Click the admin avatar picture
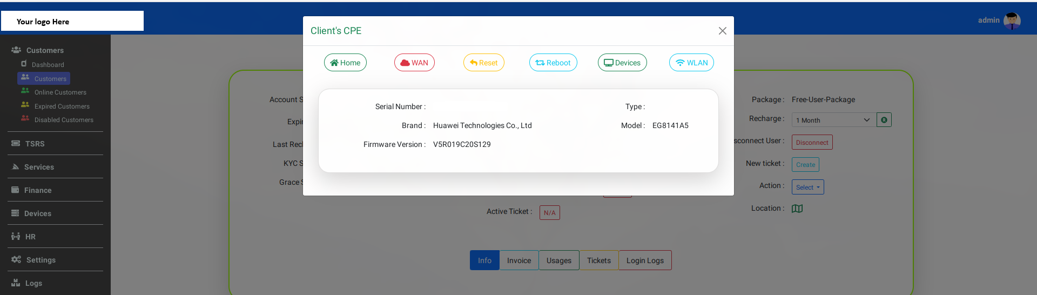The height and width of the screenshot is (295, 1037). coord(1012,21)
